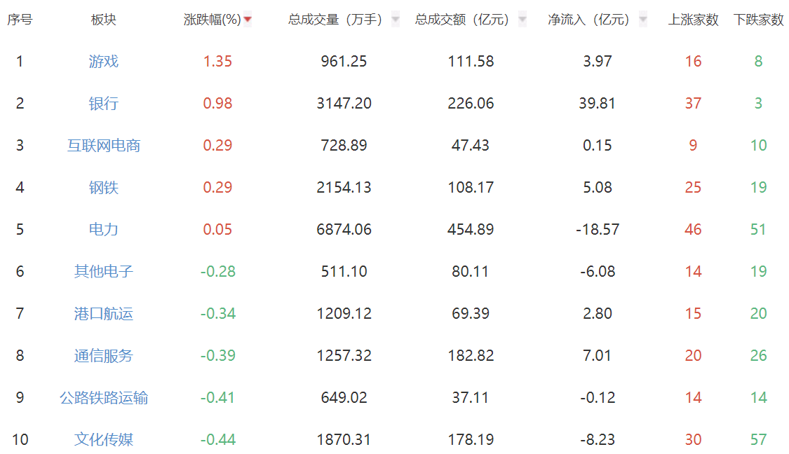Click the 序号 column header
This screenshot has width=789, height=454.
pos(20,20)
